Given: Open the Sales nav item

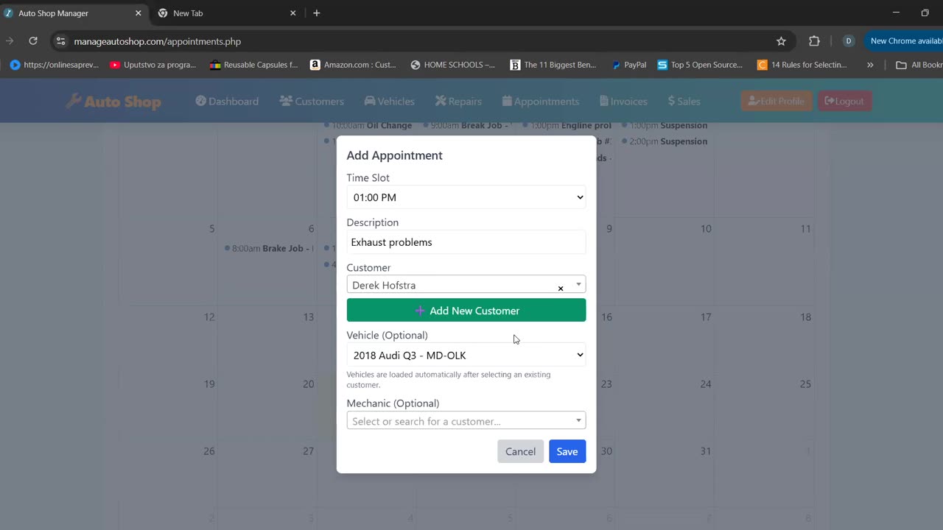Looking at the screenshot, I should tap(684, 102).
